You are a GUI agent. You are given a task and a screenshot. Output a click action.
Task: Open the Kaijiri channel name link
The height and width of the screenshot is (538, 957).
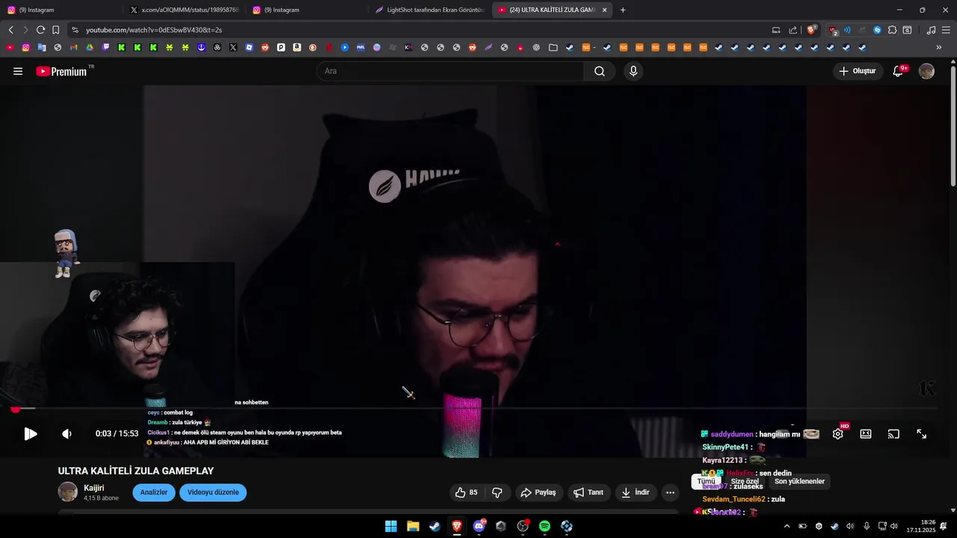pos(94,488)
